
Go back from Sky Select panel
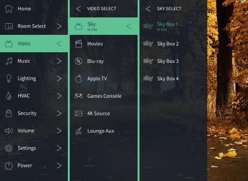(x=148, y=9)
